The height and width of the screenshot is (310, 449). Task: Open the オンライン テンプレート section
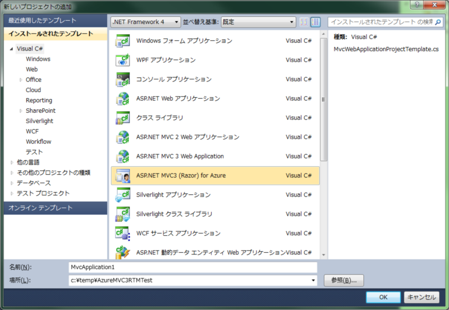tap(56, 208)
